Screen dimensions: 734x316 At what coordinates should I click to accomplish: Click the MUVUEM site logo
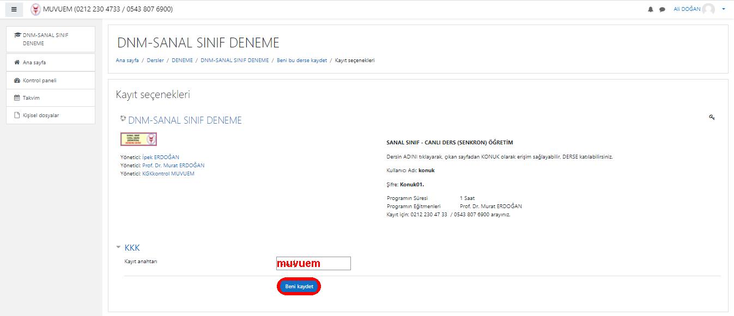point(36,9)
